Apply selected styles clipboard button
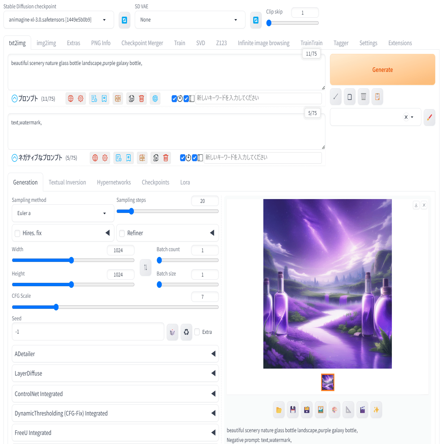 pos(377,97)
